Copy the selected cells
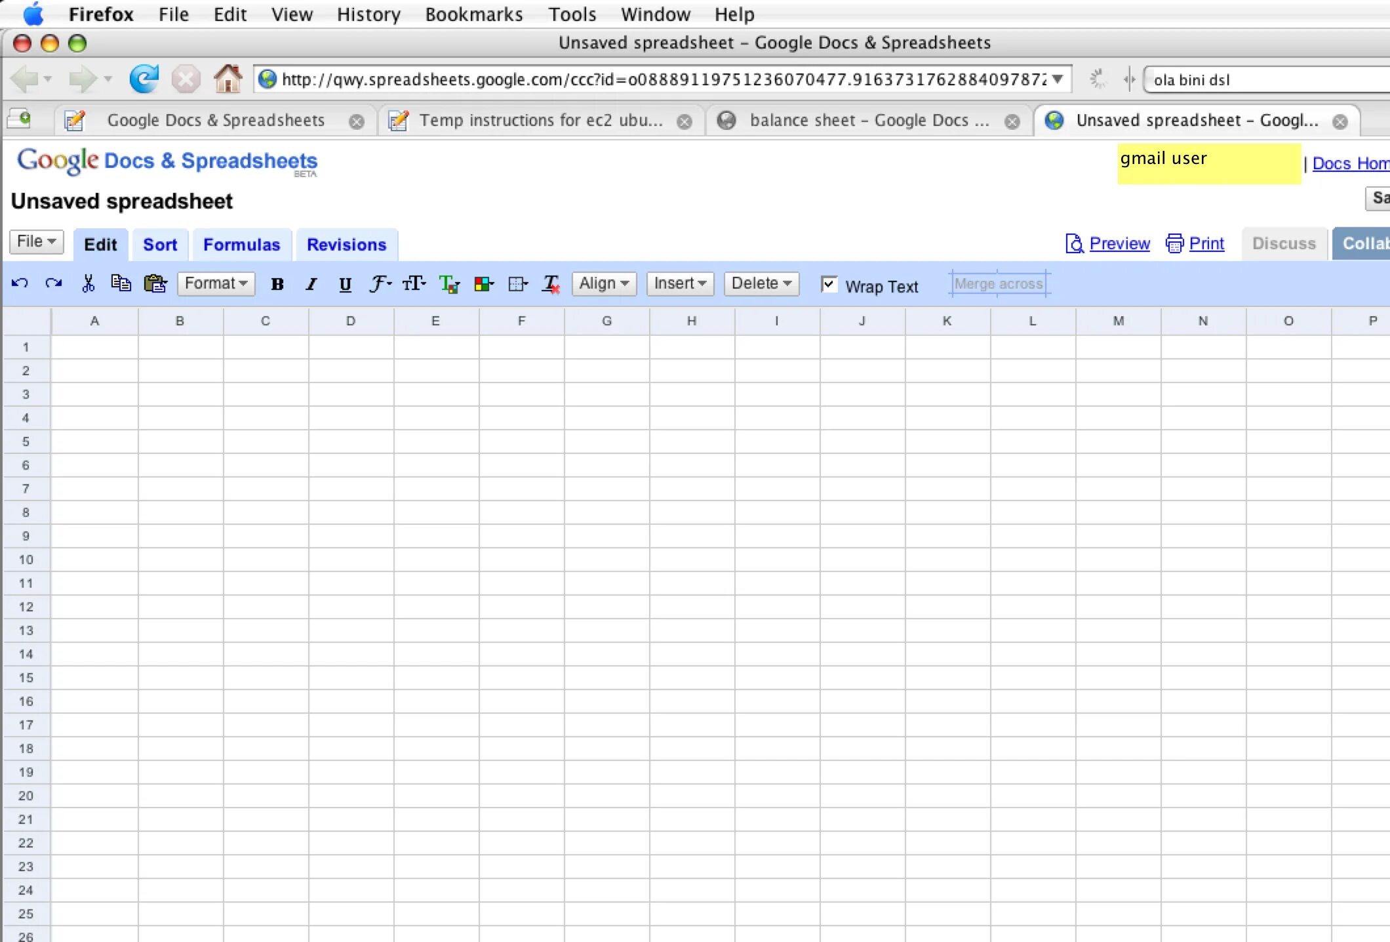 [121, 283]
